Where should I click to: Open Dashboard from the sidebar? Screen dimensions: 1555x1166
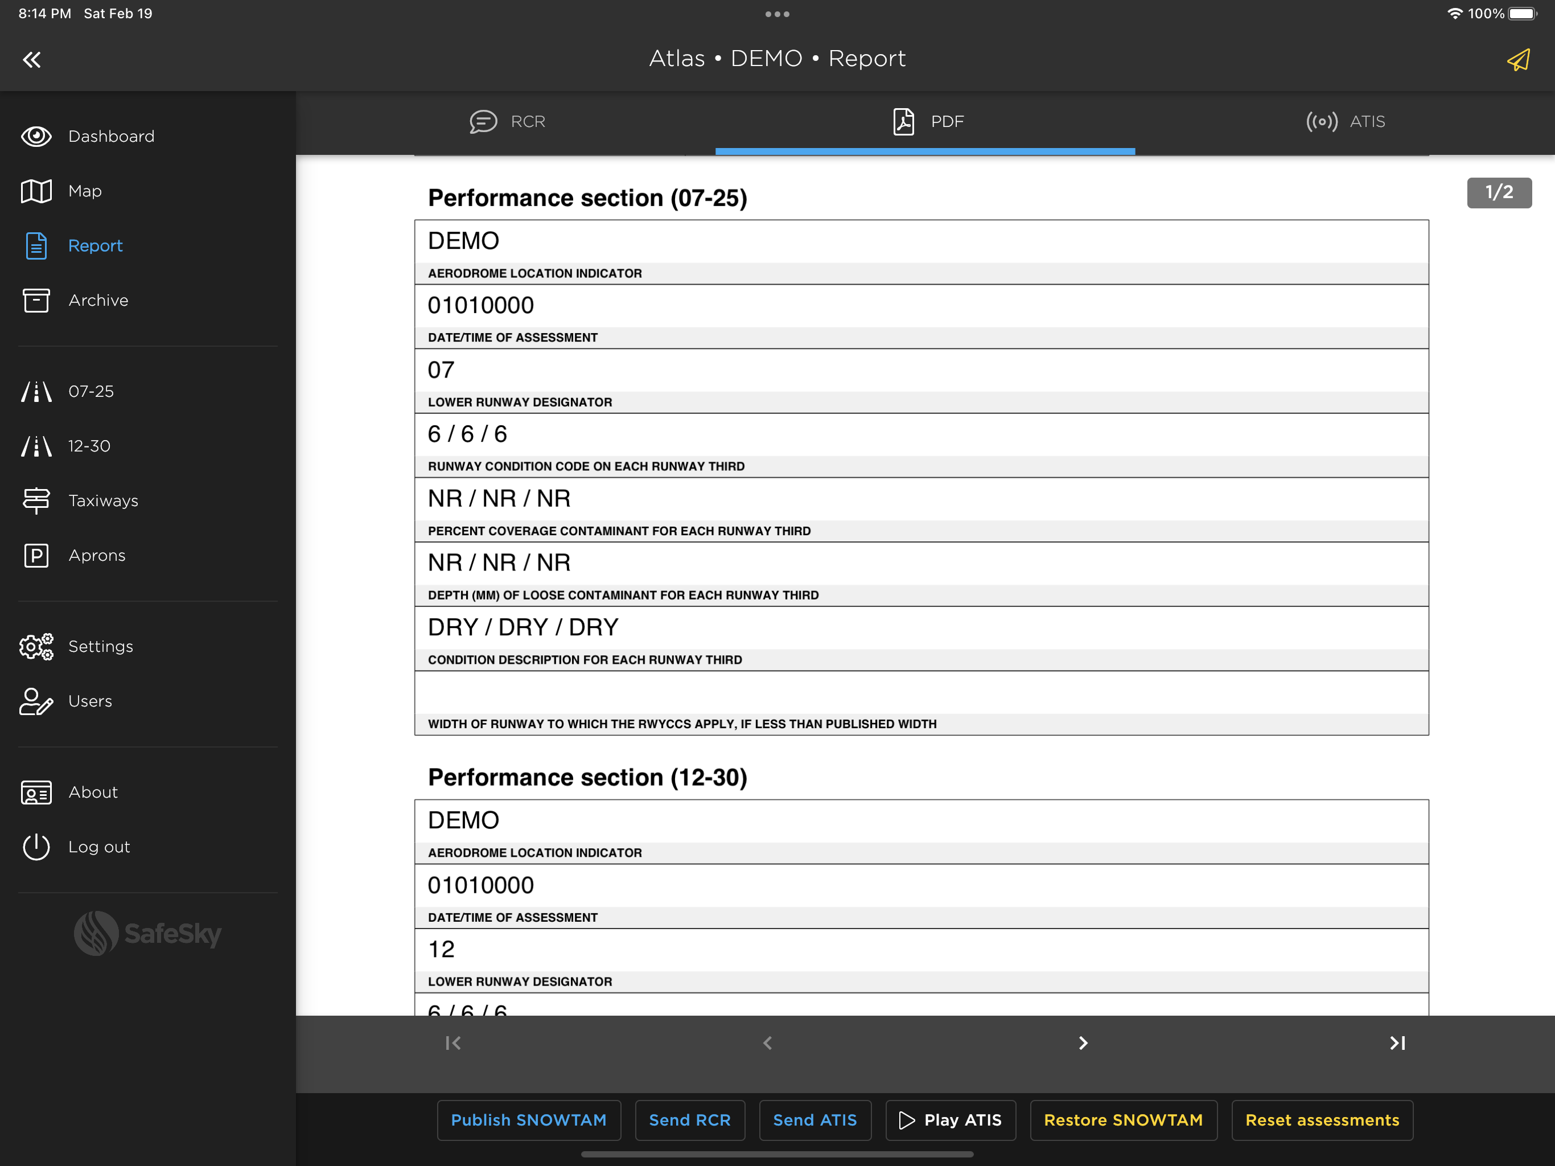pyautogui.click(x=110, y=137)
